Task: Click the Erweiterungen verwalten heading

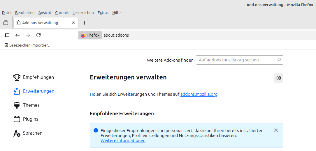Action: [128, 77]
